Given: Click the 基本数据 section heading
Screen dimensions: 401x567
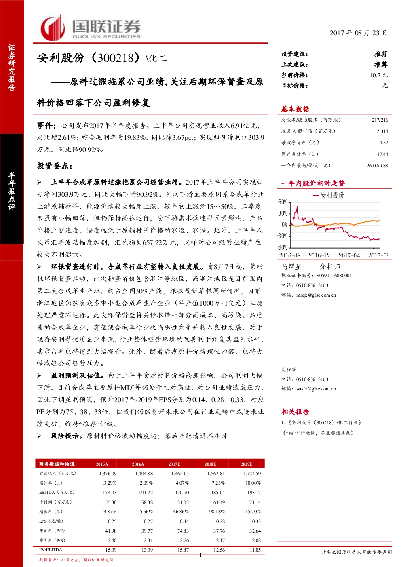Looking at the screenshot, I should [x=295, y=109].
